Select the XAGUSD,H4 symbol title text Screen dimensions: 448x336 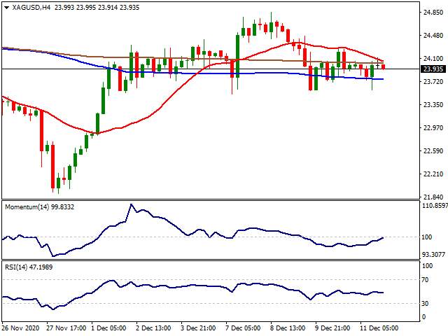31,8
